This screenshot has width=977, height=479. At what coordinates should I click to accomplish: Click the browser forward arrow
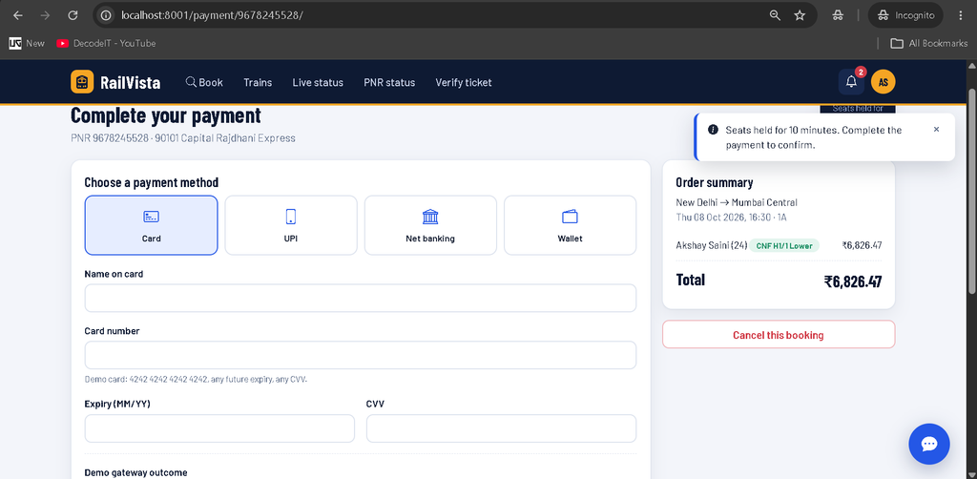[x=45, y=15]
